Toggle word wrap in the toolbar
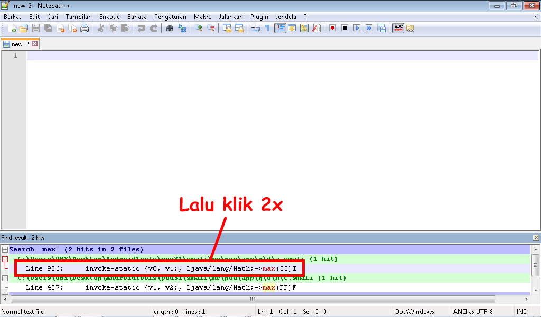Image resolution: width=541 pixels, height=317 pixels. [255, 29]
